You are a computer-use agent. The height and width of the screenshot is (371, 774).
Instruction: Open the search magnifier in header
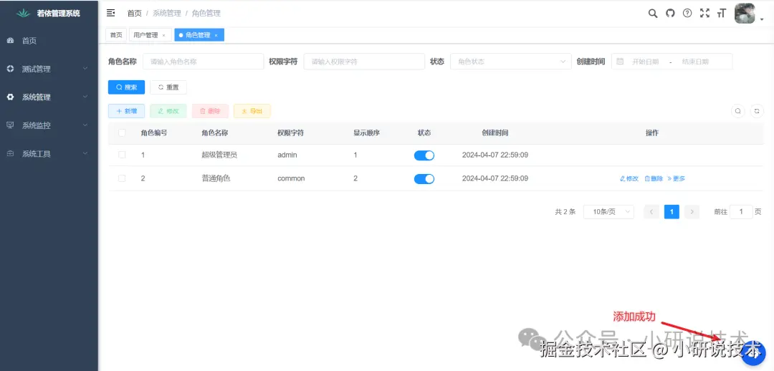[x=653, y=14]
